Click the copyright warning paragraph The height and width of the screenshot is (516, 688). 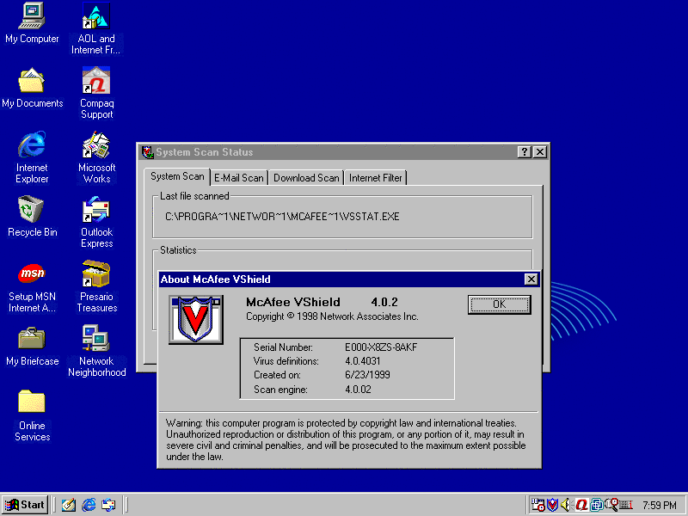coord(346,440)
